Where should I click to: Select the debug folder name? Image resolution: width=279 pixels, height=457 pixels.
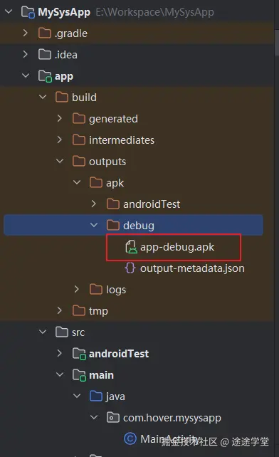pos(139,226)
